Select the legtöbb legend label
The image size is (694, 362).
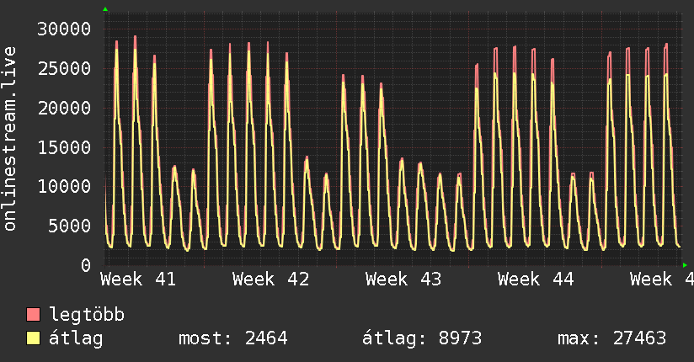point(87,314)
